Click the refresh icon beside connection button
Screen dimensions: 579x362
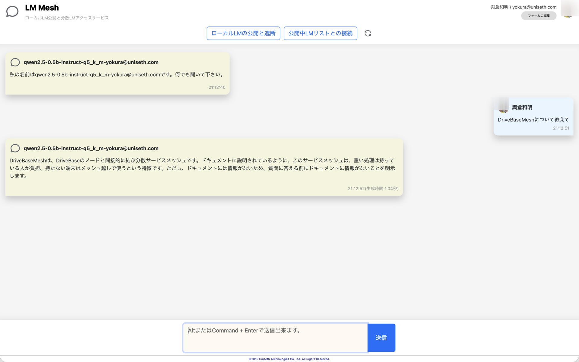[x=368, y=33]
